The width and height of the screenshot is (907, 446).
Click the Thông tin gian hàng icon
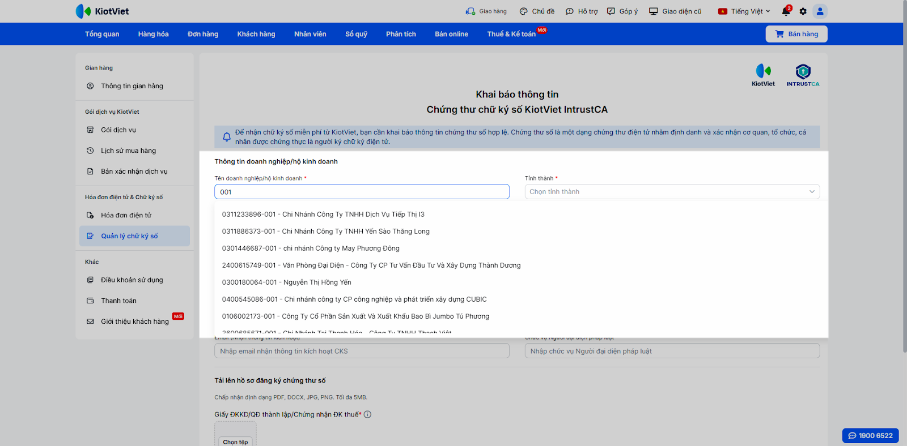click(90, 86)
